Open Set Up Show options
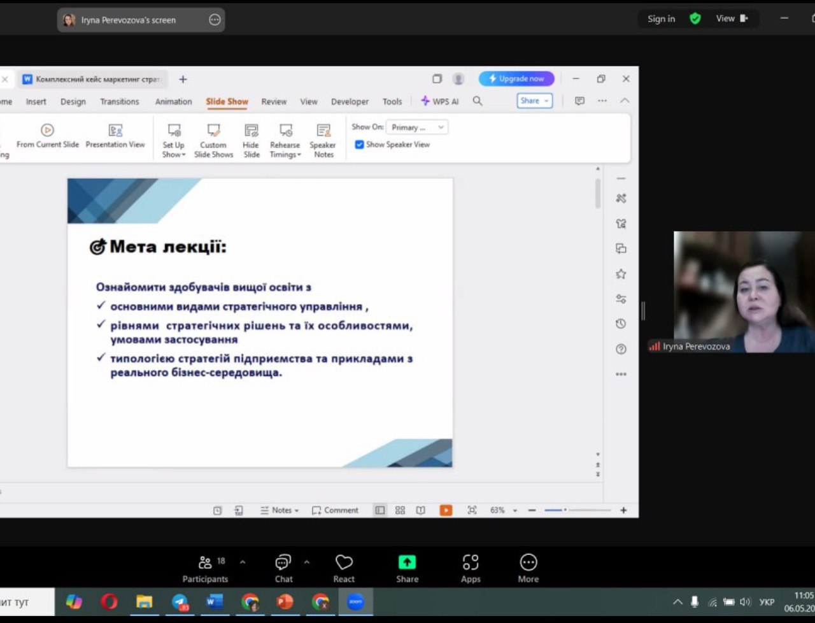This screenshot has height=623, width=815. pyautogui.click(x=173, y=141)
